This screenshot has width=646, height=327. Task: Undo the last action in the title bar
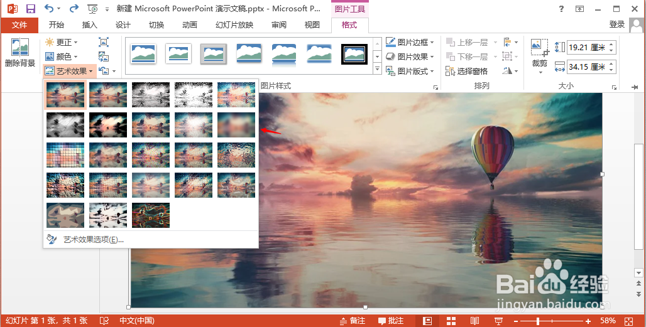[50, 8]
